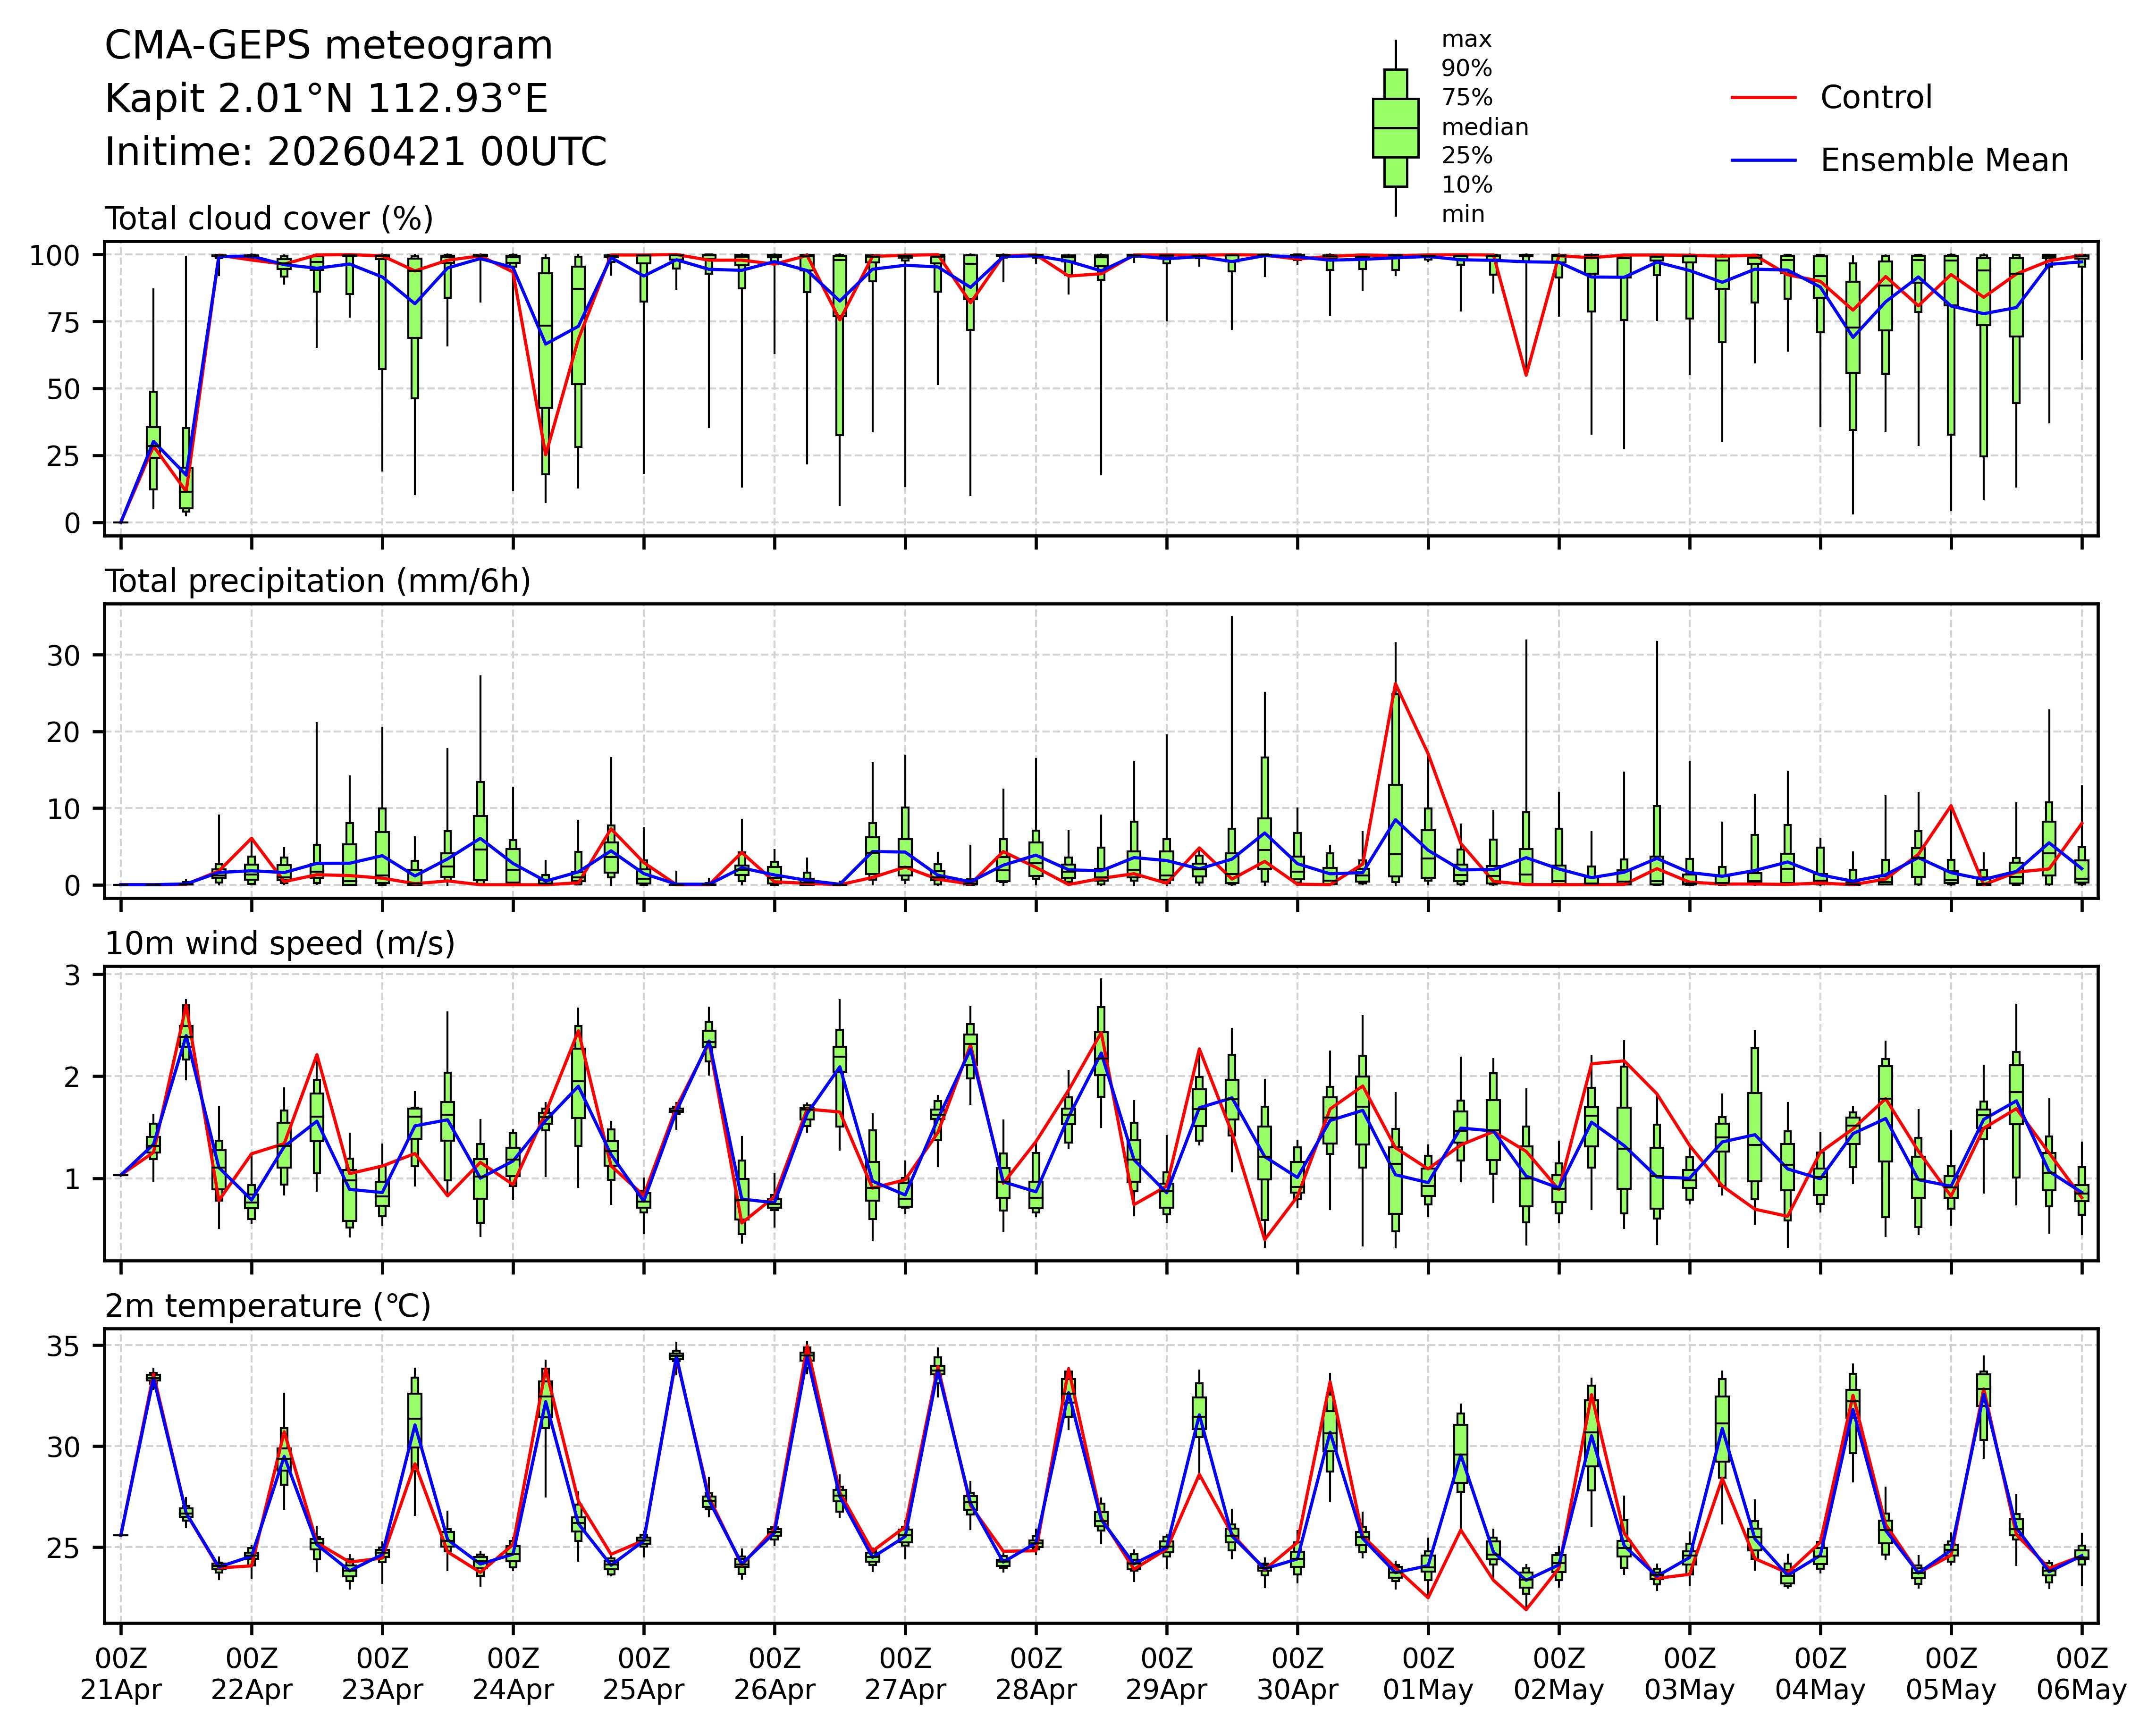This screenshot has width=2156, height=1733.
Task: Click the 'Kapit 2.01°N 112.93°E' location text
Action: [326, 99]
